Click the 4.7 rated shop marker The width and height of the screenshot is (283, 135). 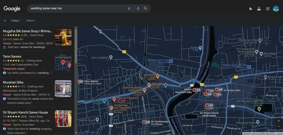pos(210,91)
